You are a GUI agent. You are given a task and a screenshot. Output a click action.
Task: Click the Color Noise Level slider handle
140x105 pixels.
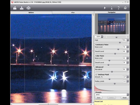[109, 60]
